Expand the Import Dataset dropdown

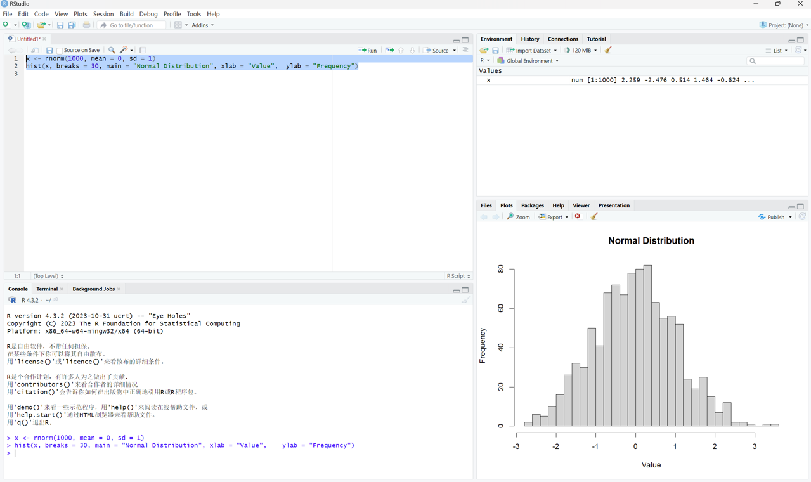531,50
